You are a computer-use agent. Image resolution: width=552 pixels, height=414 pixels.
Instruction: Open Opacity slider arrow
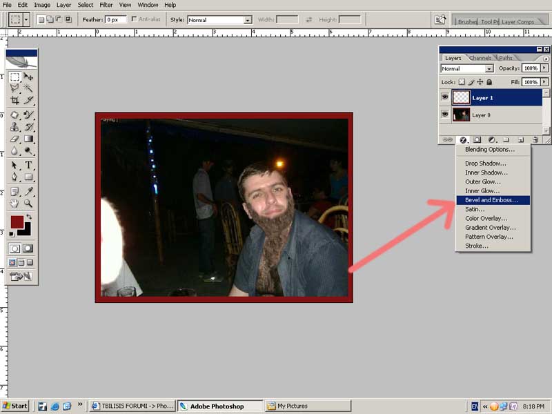(x=544, y=68)
